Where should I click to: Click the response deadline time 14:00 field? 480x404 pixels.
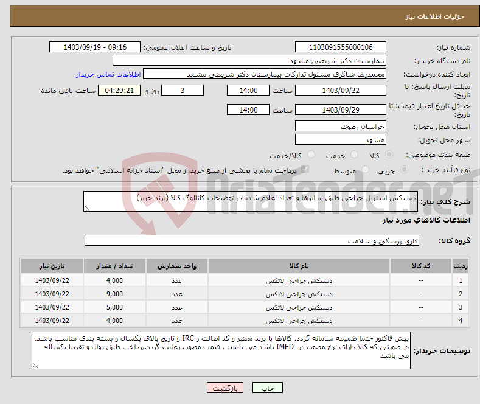click(x=248, y=90)
